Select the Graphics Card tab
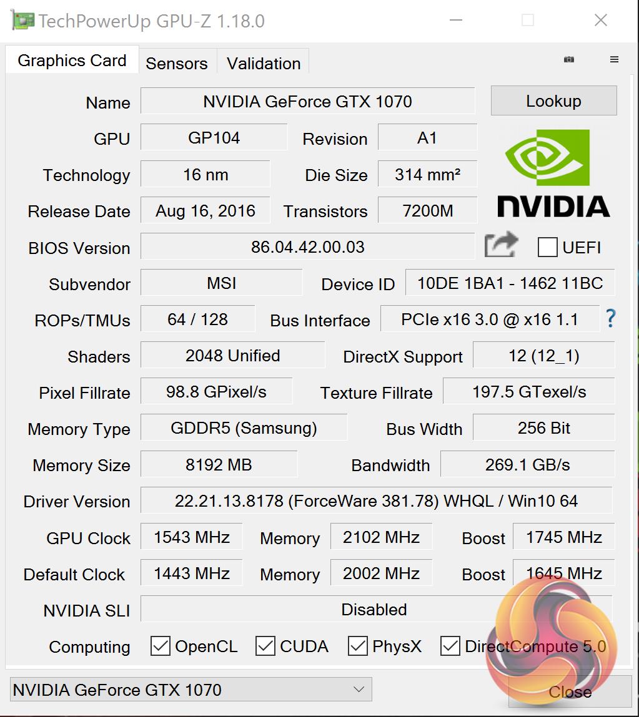639x717 pixels. click(72, 61)
